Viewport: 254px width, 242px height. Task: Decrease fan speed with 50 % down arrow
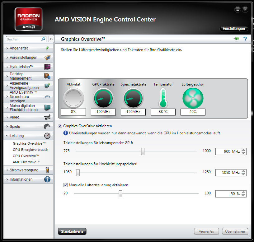click(x=243, y=195)
